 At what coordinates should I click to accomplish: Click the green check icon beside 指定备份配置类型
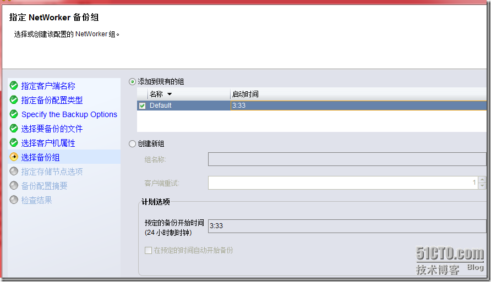coord(14,99)
